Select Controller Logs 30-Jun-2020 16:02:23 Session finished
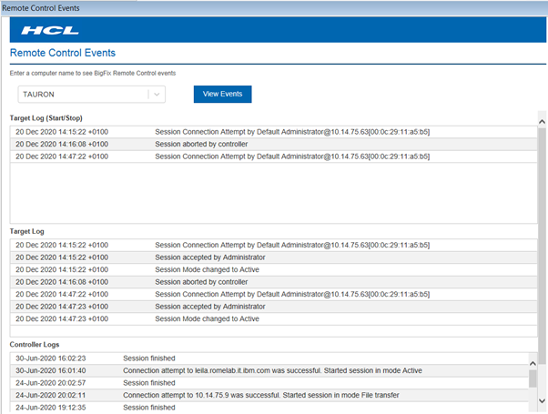548x414 pixels. pyautogui.click(x=149, y=358)
